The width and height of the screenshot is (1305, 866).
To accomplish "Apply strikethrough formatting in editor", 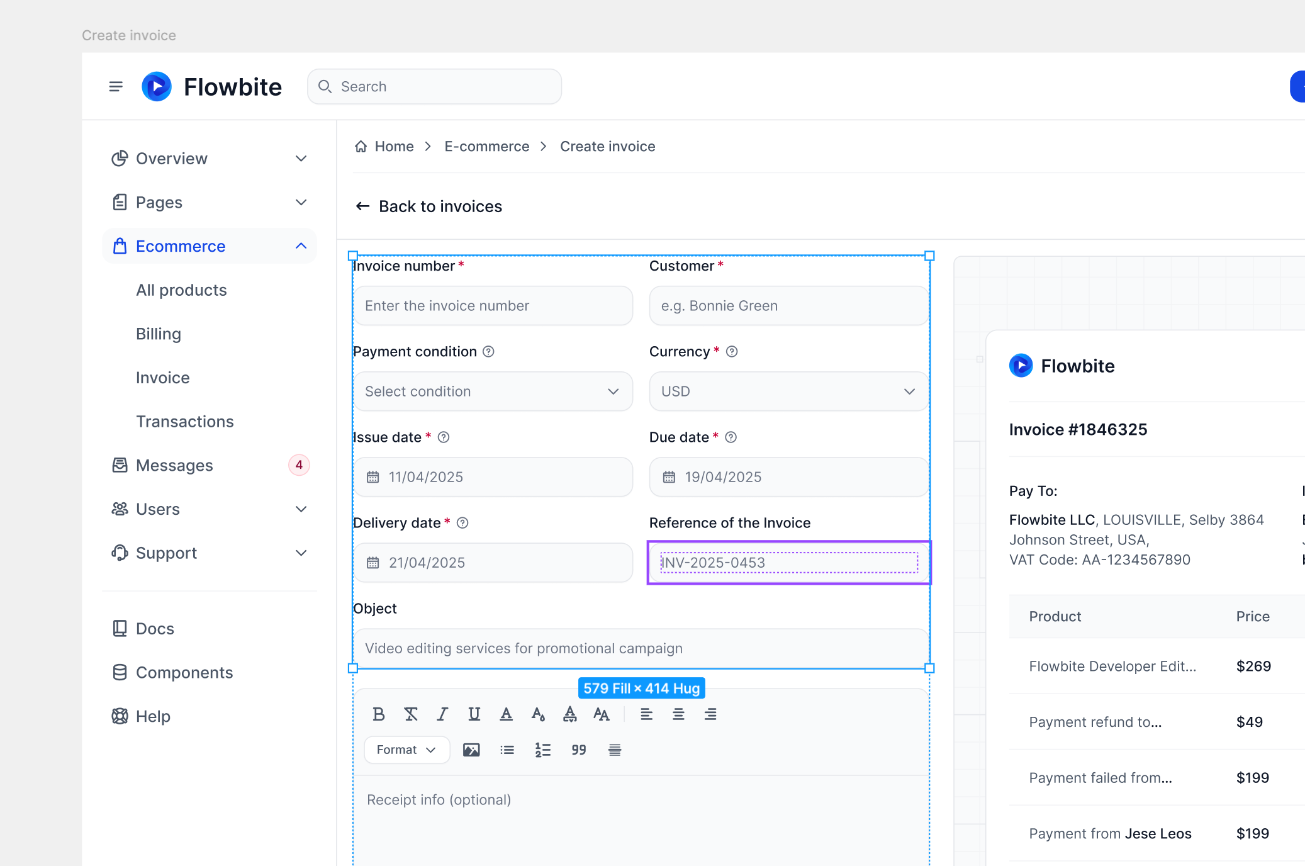I will click(411, 714).
